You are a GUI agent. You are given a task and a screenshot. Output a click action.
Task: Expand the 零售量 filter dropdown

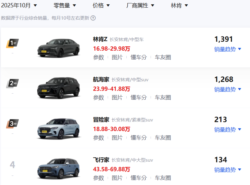click(x=65, y=6)
